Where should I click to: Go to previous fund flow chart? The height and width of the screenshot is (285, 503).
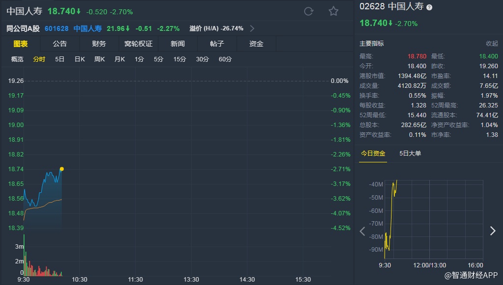click(x=363, y=231)
